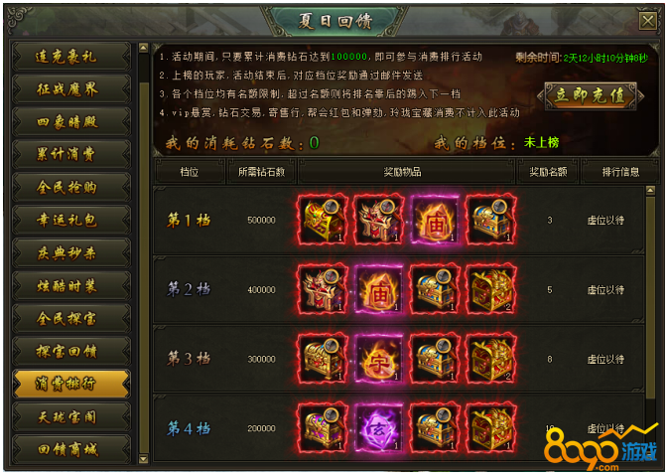Select the red dragon chest in 第2档 row
The height and width of the screenshot is (476, 669).
(491, 290)
